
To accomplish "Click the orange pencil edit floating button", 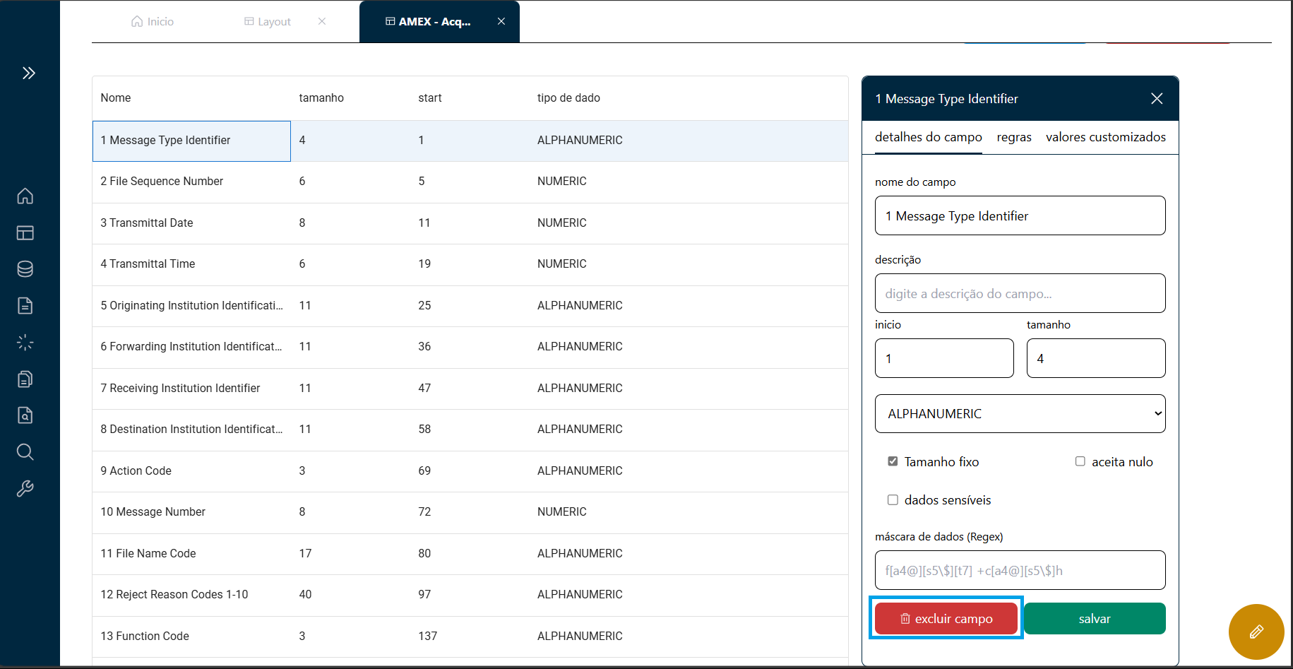I will click(1256, 632).
